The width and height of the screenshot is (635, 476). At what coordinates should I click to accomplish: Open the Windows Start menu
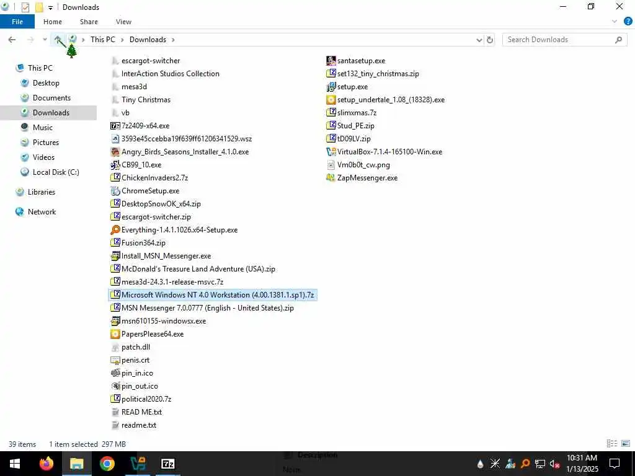15,464
